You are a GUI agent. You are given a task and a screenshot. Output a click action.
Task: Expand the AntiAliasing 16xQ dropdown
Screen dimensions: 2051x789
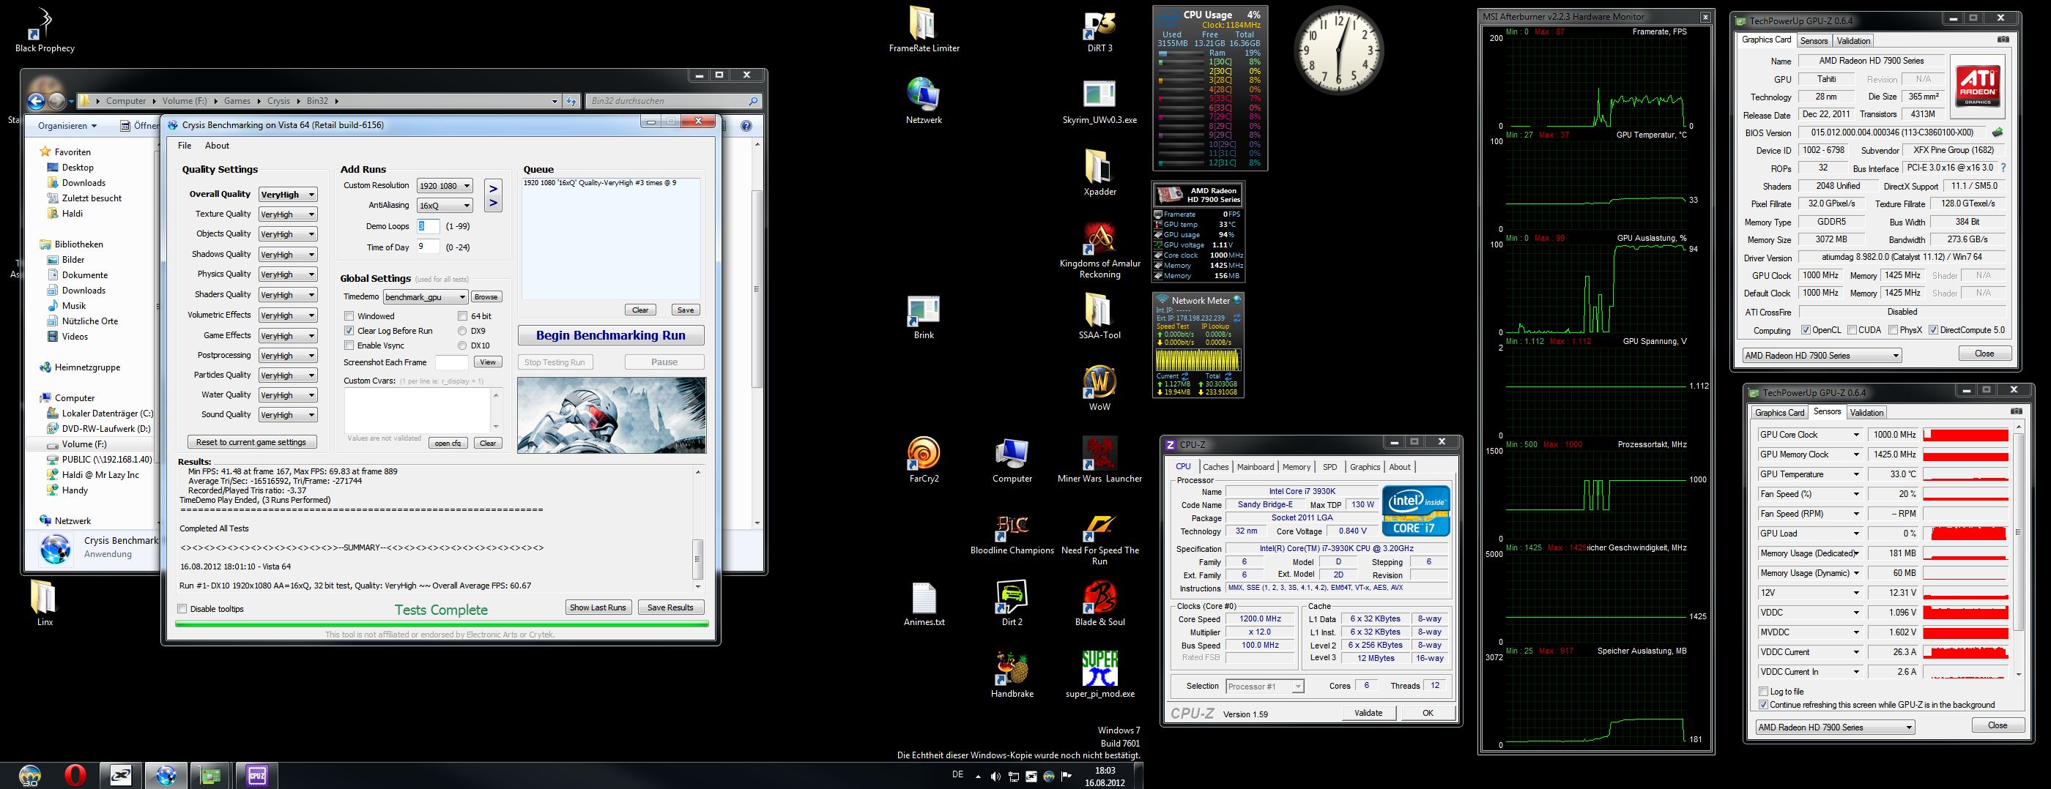tap(445, 205)
